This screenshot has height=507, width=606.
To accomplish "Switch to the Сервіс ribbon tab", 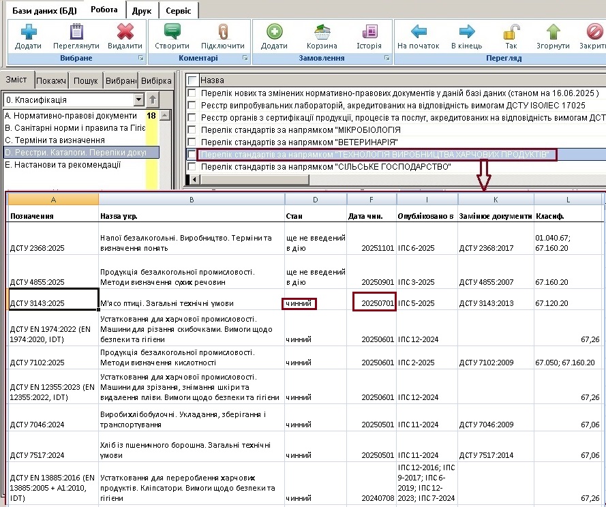I will [x=180, y=11].
